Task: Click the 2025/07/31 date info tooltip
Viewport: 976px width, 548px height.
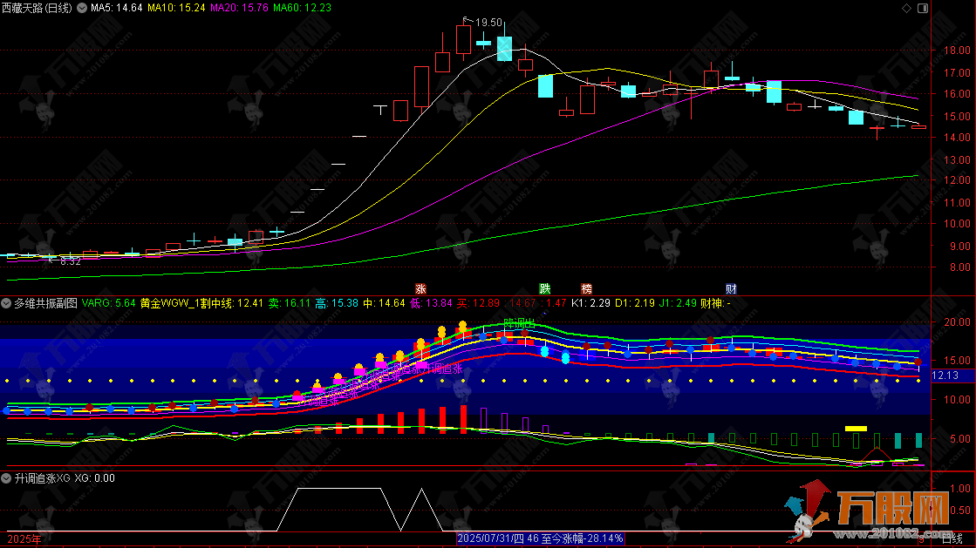Action: 541,539
